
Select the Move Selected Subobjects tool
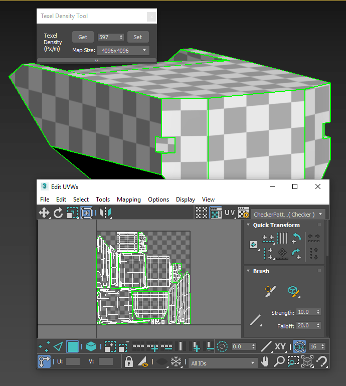coord(44,213)
